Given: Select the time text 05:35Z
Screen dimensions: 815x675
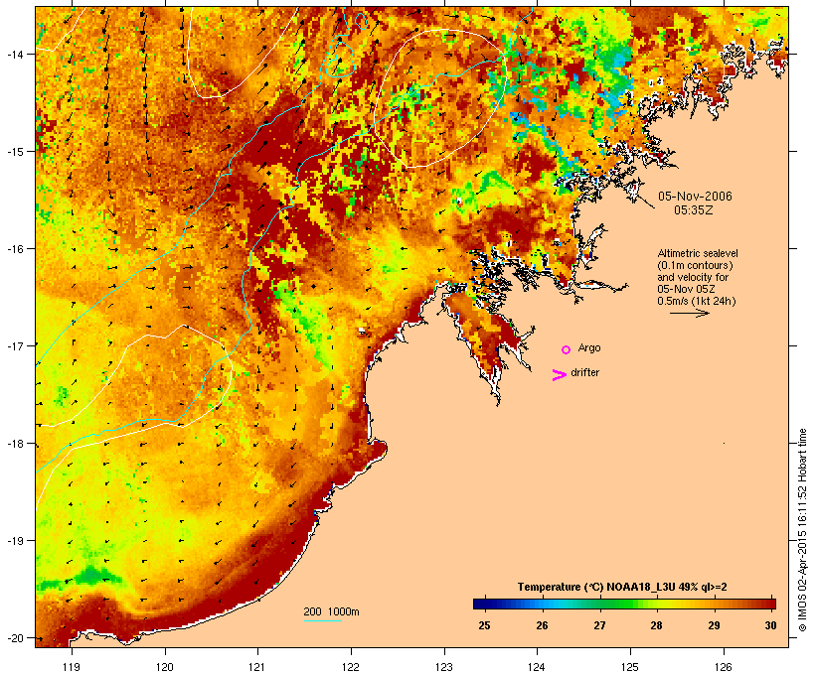Looking at the screenshot, I should pyautogui.click(x=694, y=210).
